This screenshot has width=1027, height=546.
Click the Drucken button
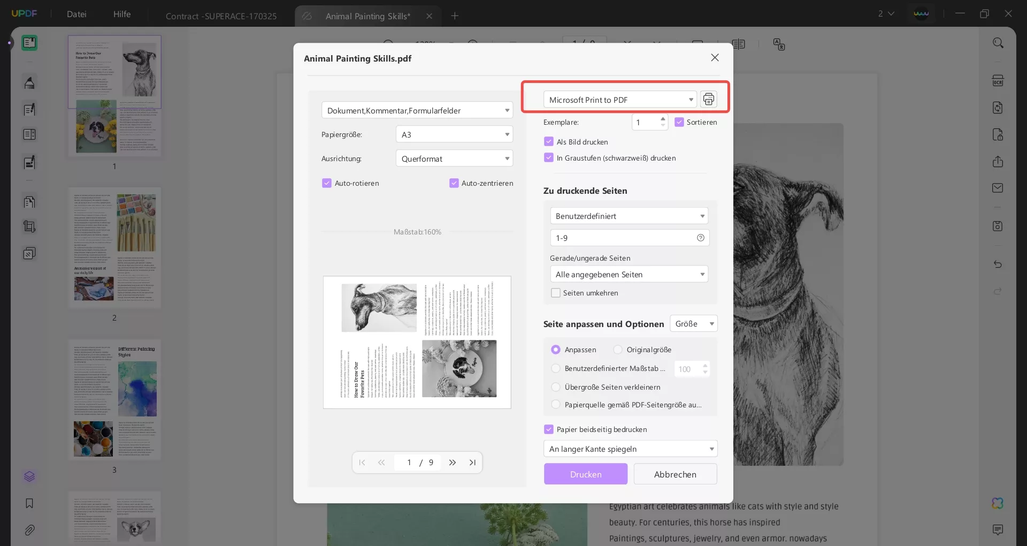pyautogui.click(x=586, y=474)
